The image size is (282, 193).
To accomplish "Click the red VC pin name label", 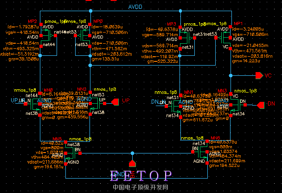I will 268,76.
